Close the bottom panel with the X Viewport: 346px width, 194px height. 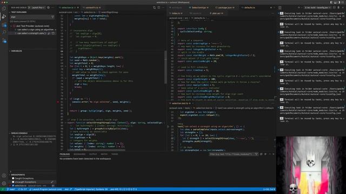click(x=274, y=154)
